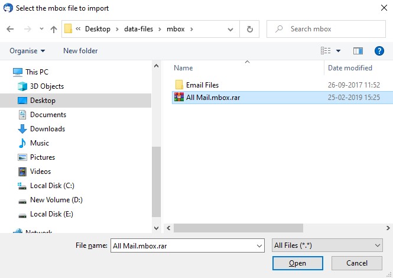This screenshot has height=278, width=393.
Task: Select Desktop in the breadcrumb path
Action: click(x=98, y=29)
